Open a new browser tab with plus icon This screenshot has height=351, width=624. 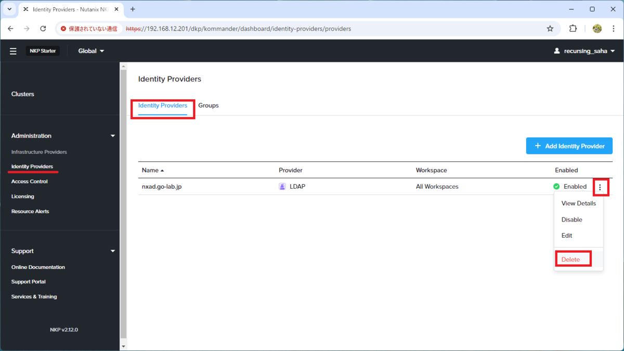click(x=133, y=9)
